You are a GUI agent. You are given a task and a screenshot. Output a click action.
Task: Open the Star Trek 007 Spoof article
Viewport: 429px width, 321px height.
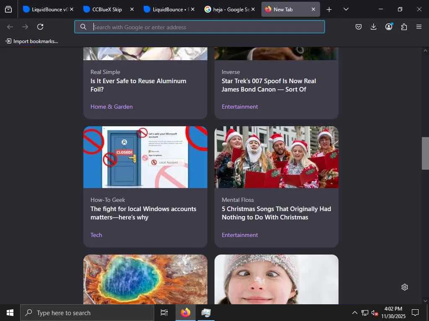[x=269, y=85]
